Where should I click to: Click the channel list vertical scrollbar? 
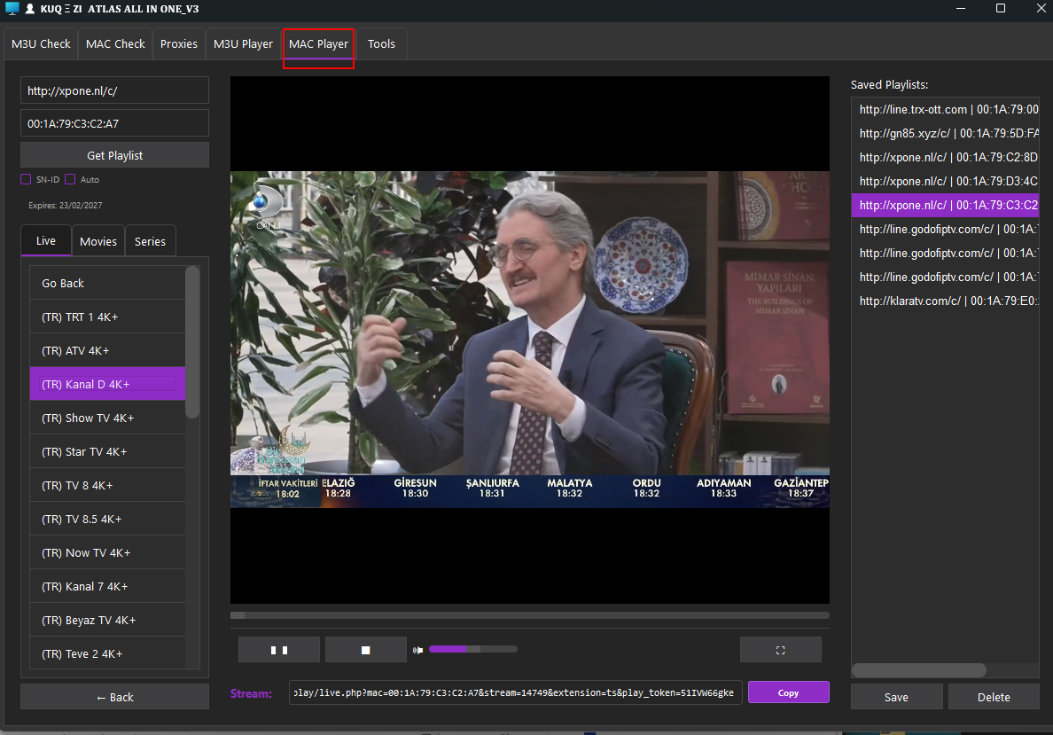(192, 342)
